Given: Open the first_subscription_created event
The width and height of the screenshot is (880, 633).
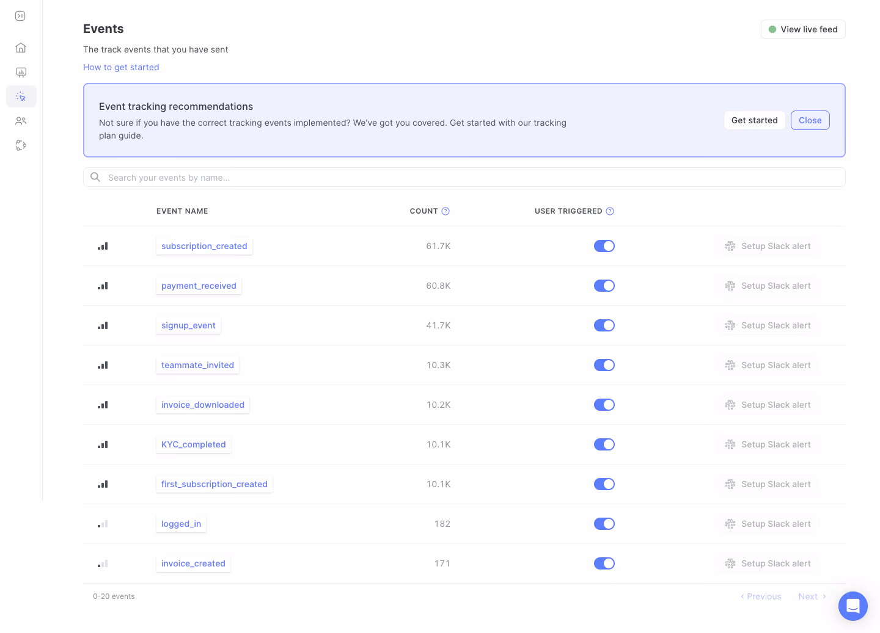Looking at the screenshot, I should pos(215,484).
